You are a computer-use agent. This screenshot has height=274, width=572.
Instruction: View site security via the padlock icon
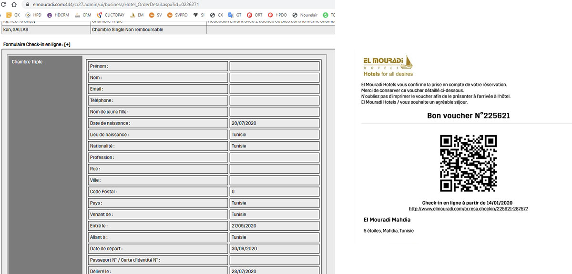tap(28, 4)
